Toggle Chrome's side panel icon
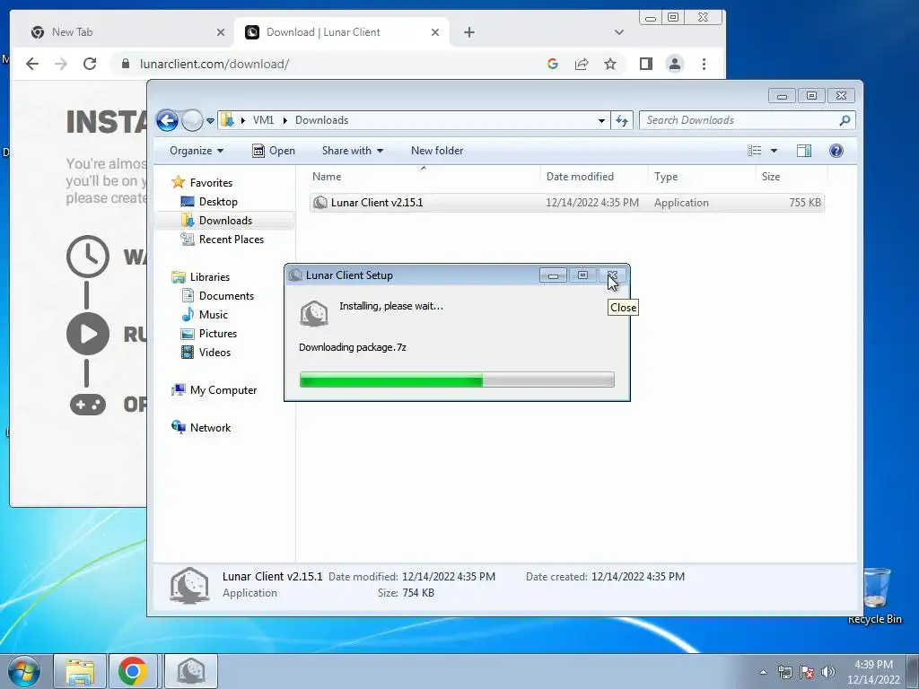The image size is (919, 689). [646, 64]
